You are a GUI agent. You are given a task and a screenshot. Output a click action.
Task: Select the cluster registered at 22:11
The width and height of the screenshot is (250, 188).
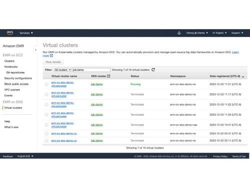pyautogui.click(x=46, y=140)
